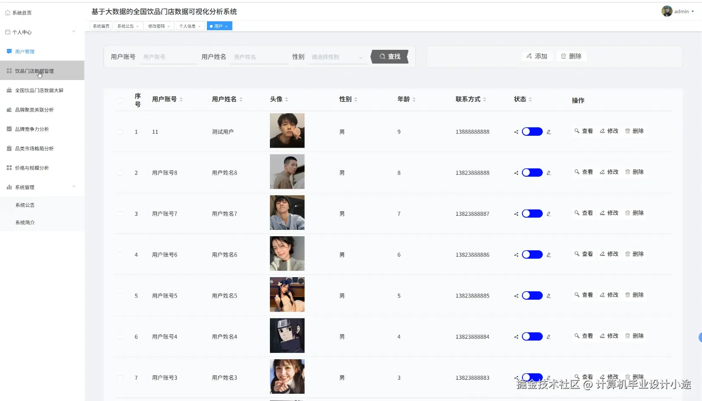Viewport: 702px width, 401px height.
Task: Open the 请选择性别 gender dropdown
Action: (337, 57)
